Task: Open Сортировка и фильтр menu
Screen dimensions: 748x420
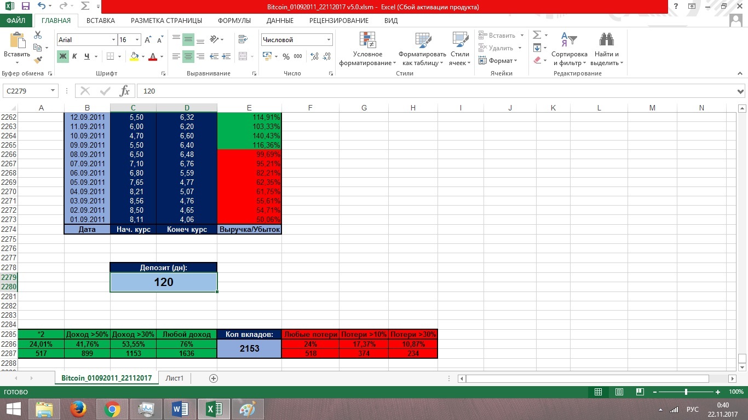Action: click(569, 49)
